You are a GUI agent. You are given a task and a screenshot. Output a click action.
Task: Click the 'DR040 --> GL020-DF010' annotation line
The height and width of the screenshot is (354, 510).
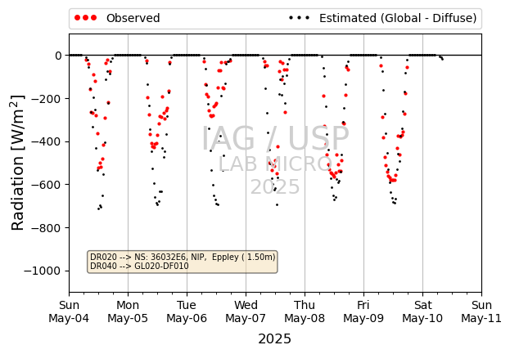[x=139, y=267]
